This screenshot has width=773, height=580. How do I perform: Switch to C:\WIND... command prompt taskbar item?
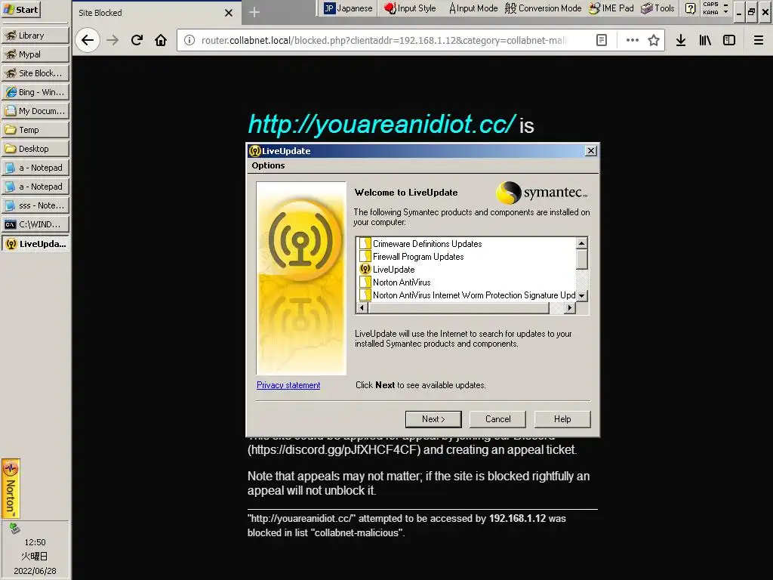35,224
